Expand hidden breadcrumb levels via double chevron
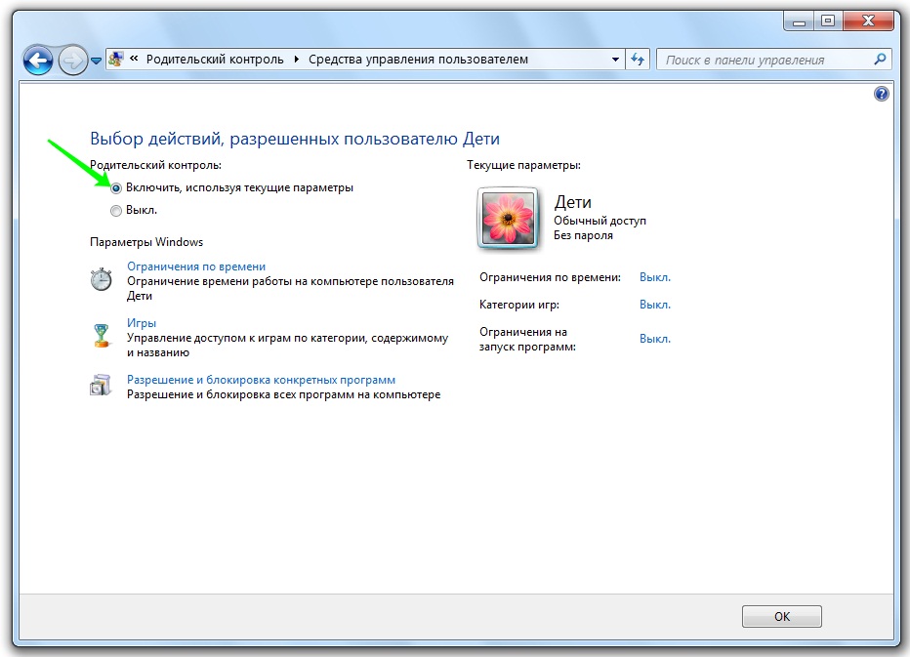This screenshot has height=657, width=910. 134,59
